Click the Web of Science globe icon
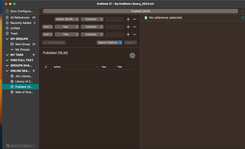 pos(12,92)
